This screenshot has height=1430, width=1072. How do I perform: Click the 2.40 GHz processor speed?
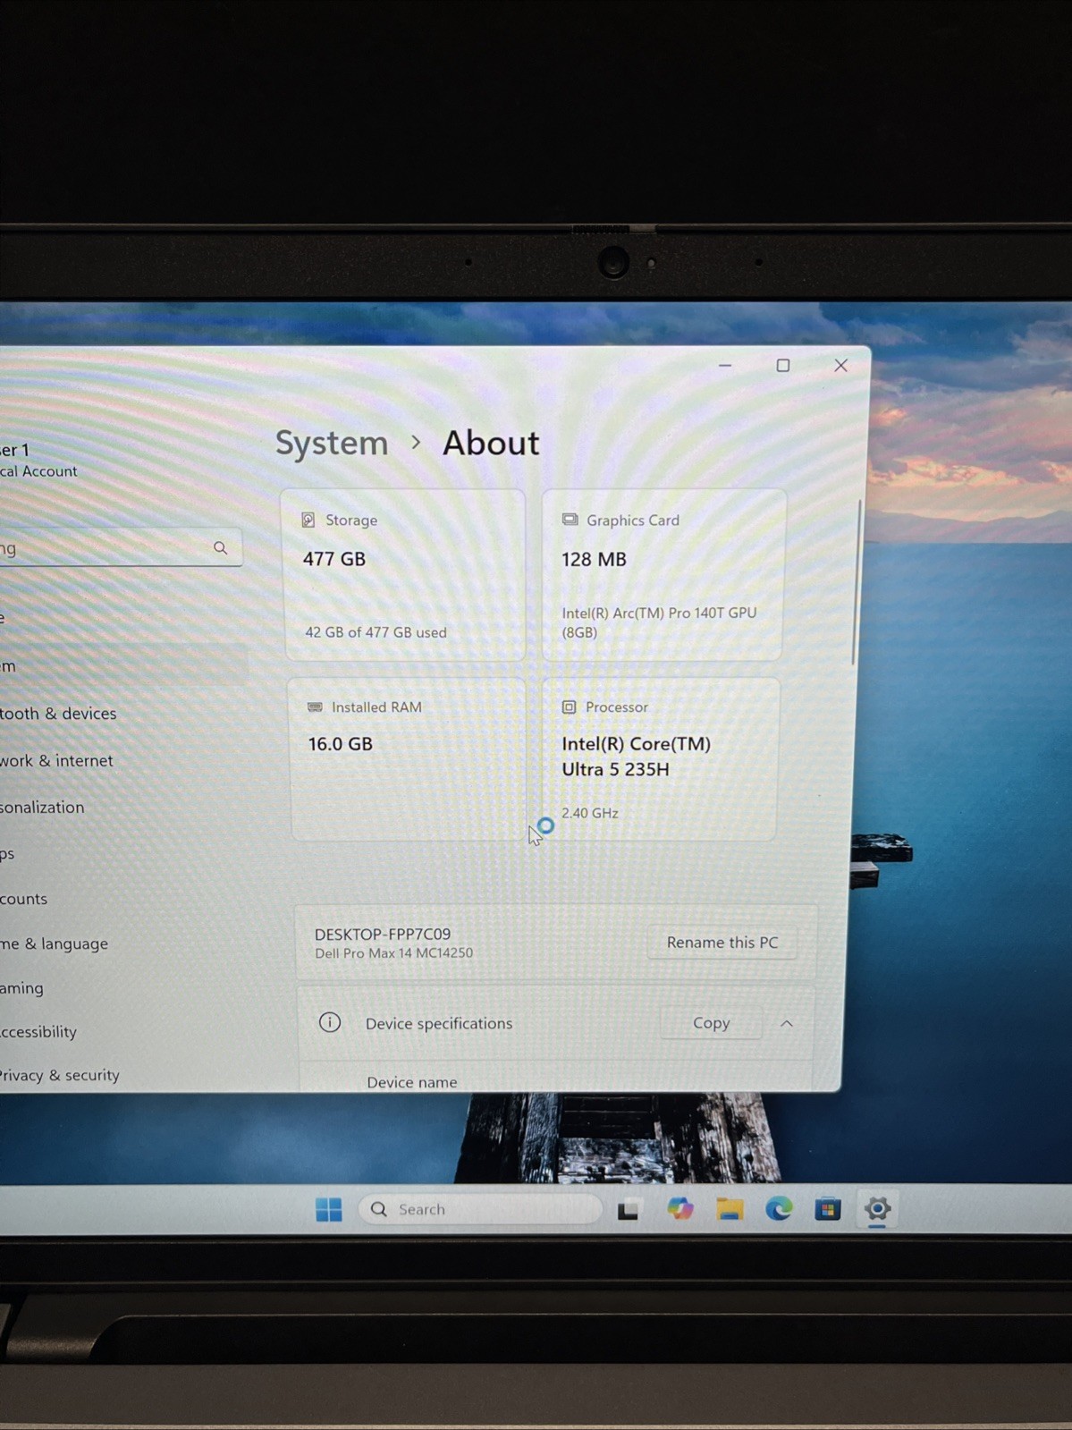point(590,813)
